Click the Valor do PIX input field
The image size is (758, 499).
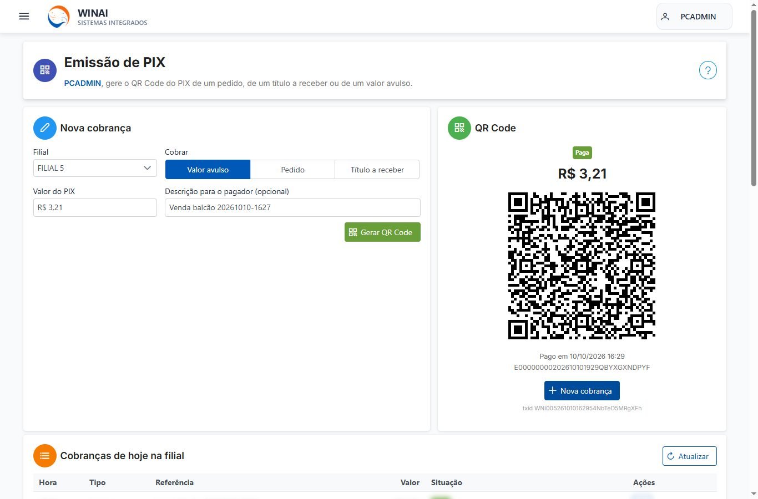(x=95, y=207)
